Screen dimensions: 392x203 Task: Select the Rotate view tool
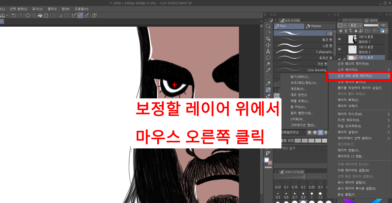[x=268, y=32]
